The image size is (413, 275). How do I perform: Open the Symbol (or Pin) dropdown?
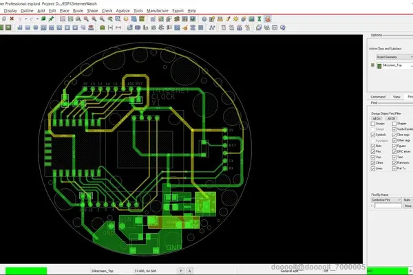386,200
